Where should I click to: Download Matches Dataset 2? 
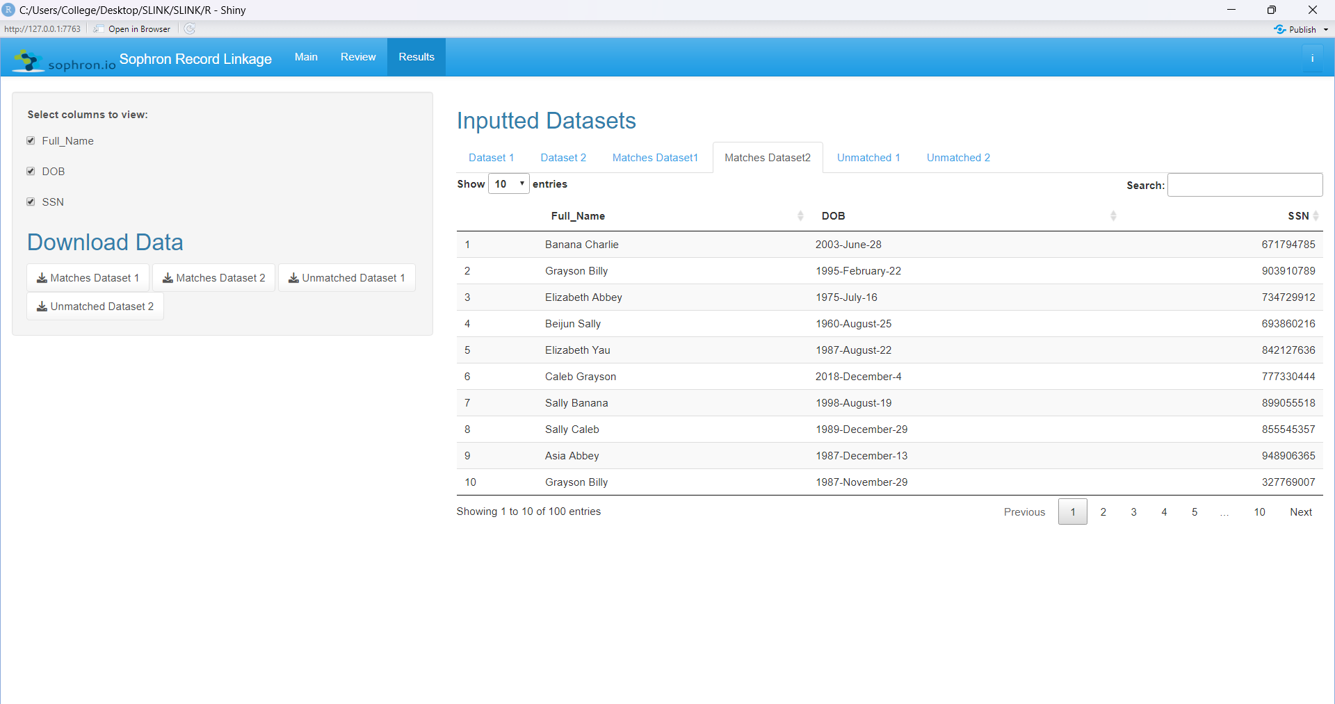(213, 277)
